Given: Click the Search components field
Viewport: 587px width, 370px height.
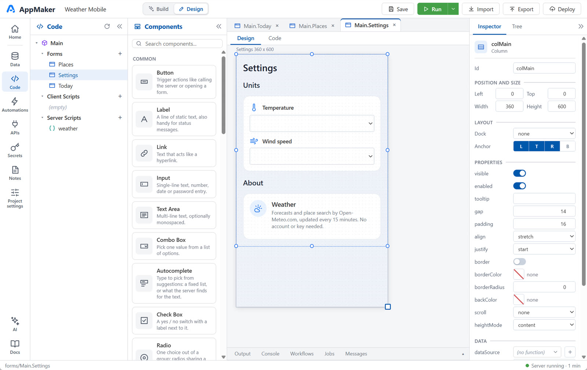Looking at the screenshot, I should (177, 44).
